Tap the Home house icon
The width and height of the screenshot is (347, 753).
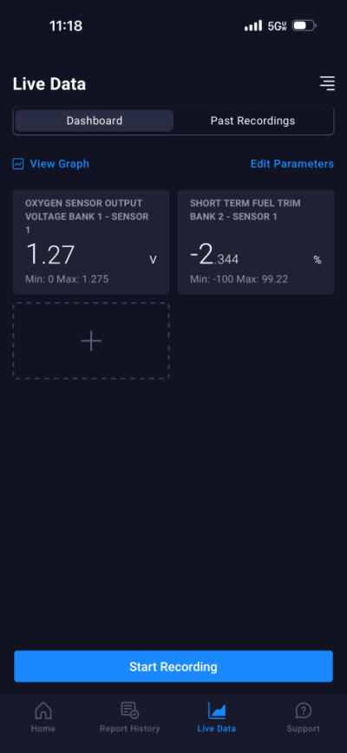43,710
